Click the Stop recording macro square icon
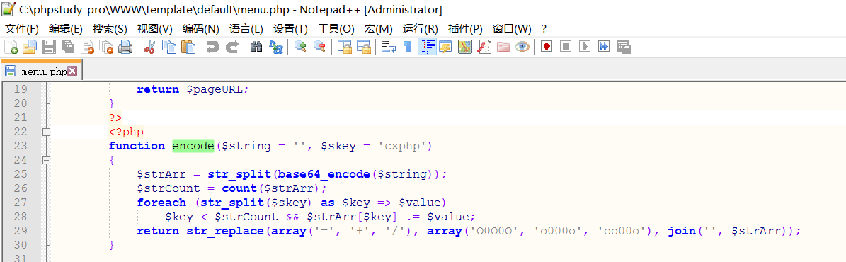 pos(566,47)
